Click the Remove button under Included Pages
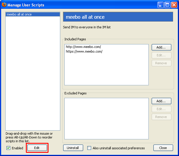The width and height of the screenshot is (179, 156). (x=161, y=63)
